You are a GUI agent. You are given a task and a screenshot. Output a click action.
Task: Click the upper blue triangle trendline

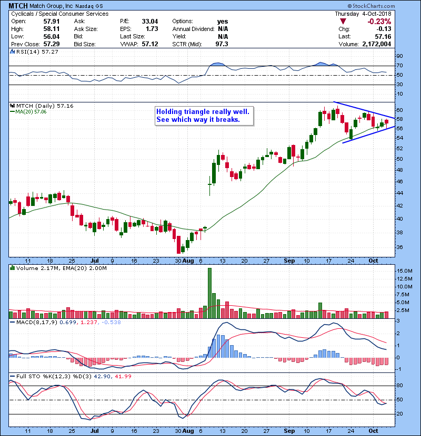(365, 110)
